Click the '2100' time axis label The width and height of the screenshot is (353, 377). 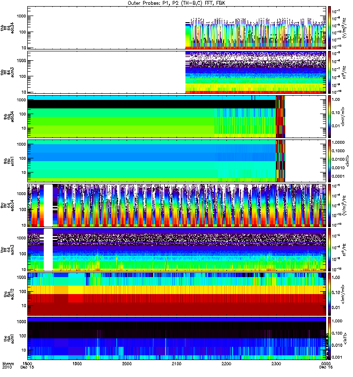click(176, 363)
